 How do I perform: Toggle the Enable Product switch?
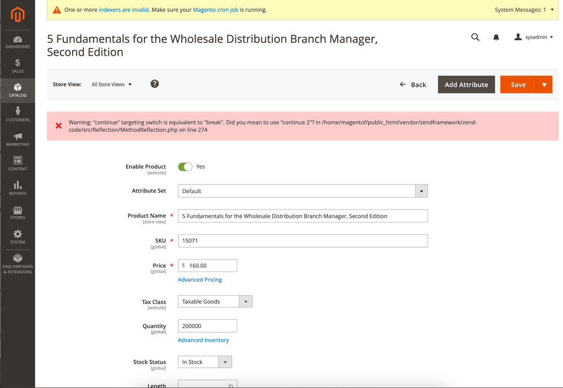185,167
